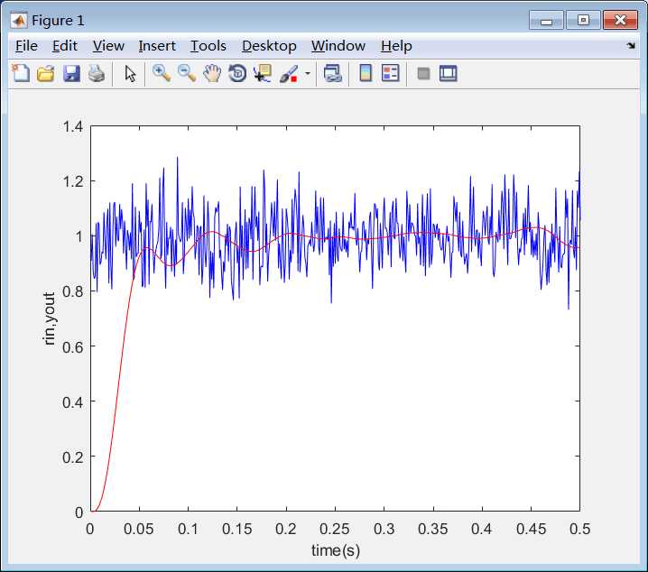Click the x-axis tick label 0.3

[384, 529]
